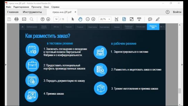Screen dimensions: 188x106
Task: Select the преза инв ДР.pdf document tab
Action: (x=62, y=12)
